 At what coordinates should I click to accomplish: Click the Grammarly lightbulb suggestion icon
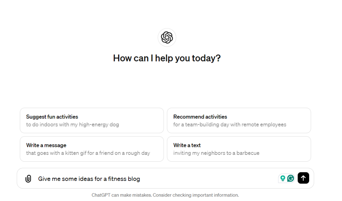pyautogui.click(x=283, y=178)
